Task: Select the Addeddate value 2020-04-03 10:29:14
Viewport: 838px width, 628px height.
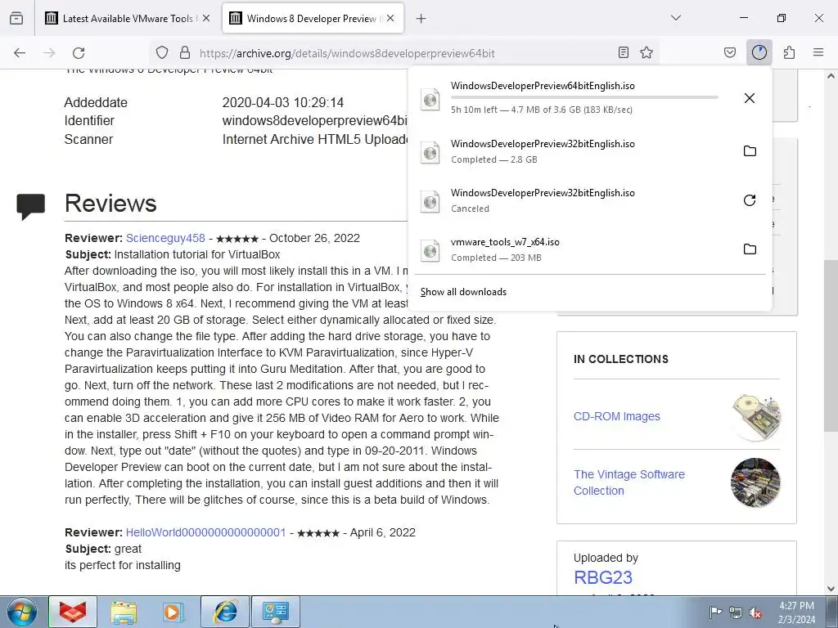Action: pyautogui.click(x=282, y=102)
